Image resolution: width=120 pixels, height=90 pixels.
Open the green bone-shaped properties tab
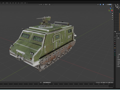pyautogui.click(x=115, y=55)
